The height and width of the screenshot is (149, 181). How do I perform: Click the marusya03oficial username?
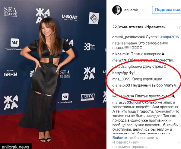127,103
